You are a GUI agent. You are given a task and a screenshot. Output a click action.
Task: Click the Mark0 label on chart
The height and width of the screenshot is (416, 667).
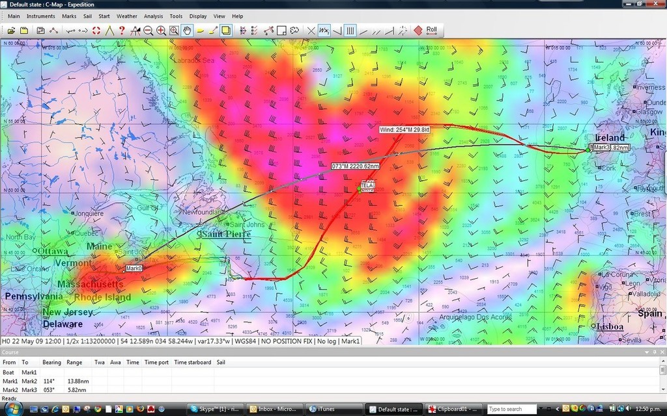[x=134, y=268]
